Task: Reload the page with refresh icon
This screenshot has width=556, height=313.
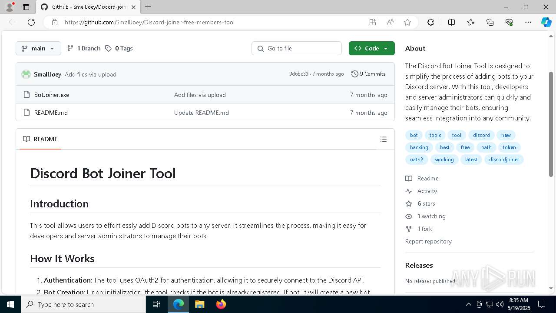Action: tap(31, 22)
